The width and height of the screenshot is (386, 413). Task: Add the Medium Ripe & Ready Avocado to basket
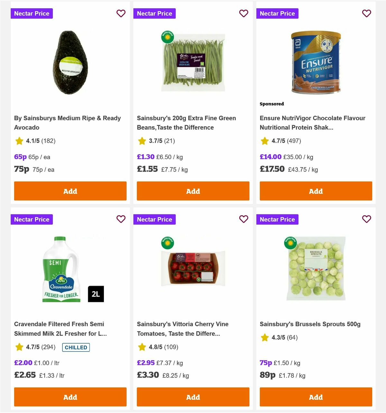coord(70,191)
